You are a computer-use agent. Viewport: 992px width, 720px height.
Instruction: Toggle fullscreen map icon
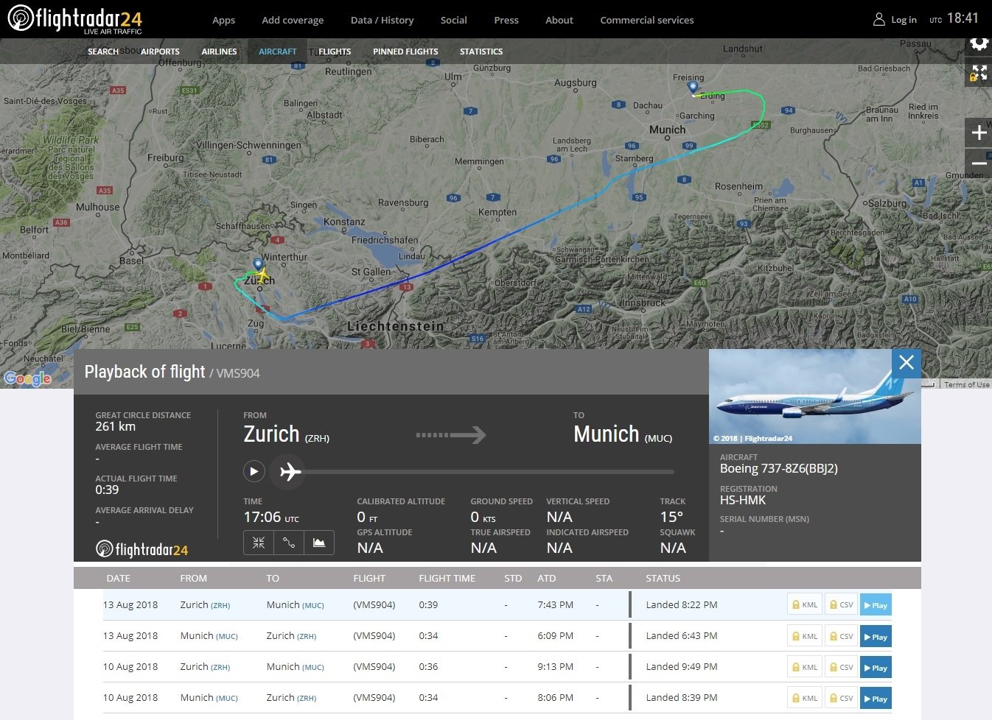click(979, 72)
